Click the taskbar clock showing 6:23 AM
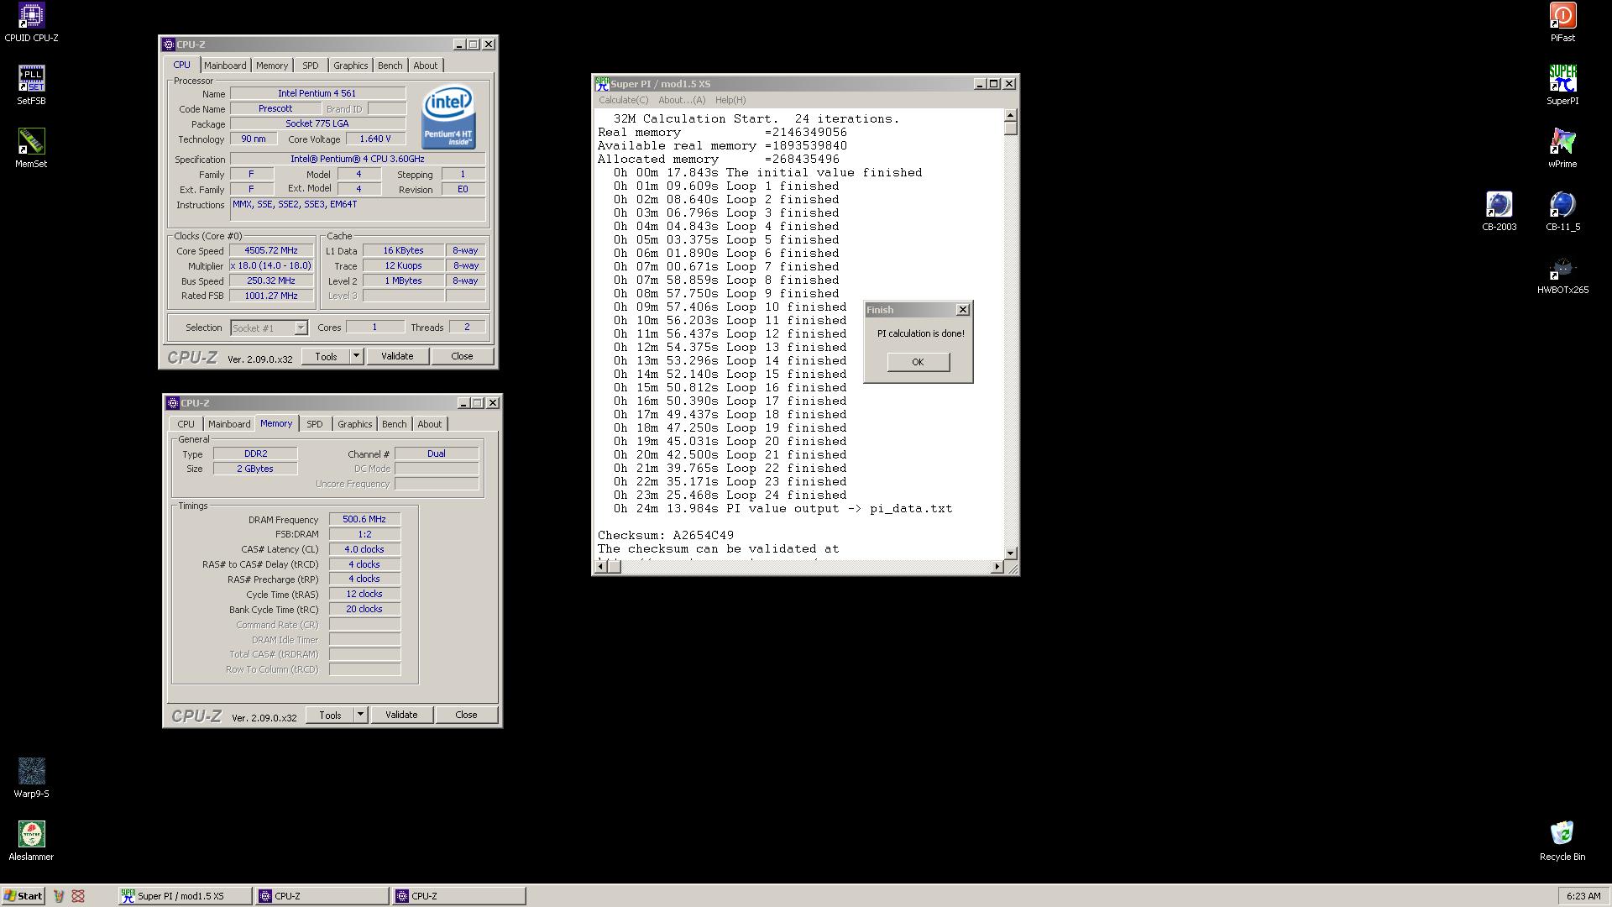Image resolution: width=1612 pixels, height=907 pixels. click(1583, 896)
